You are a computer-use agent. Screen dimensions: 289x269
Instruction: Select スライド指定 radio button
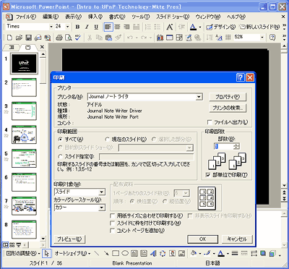click(77, 157)
